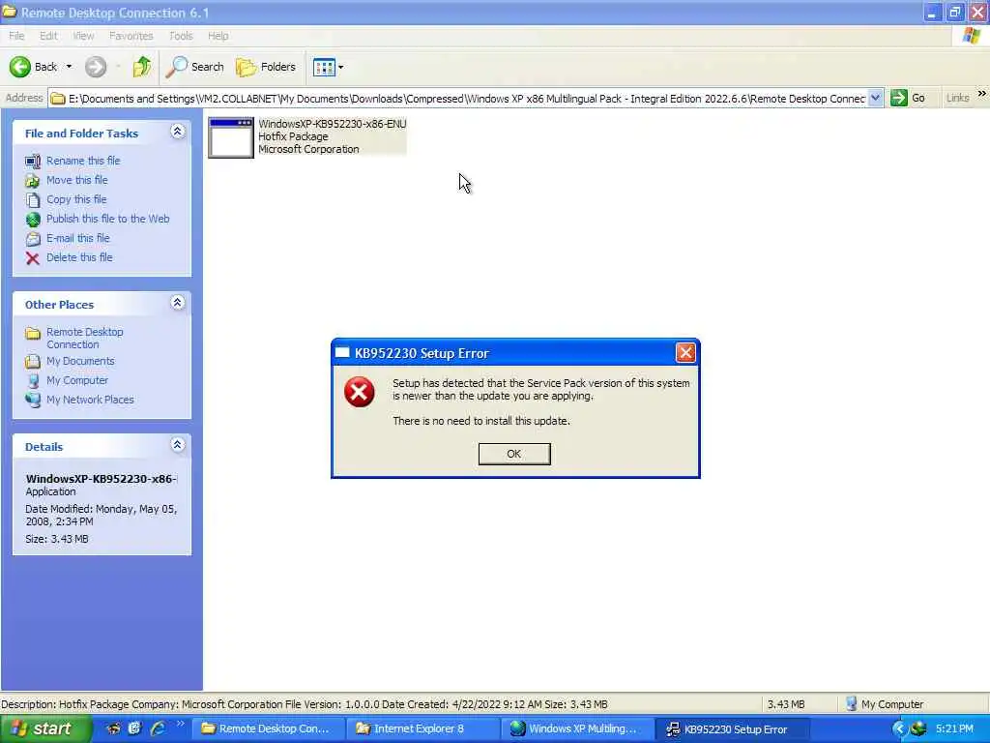Click the first quick launch icon
Image resolution: width=990 pixels, height=743 pixels.
tap(114, 728)
